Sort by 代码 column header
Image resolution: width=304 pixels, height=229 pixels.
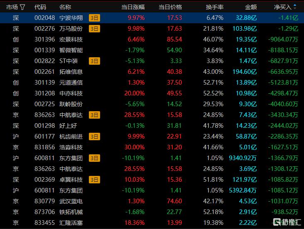[40, 7]
